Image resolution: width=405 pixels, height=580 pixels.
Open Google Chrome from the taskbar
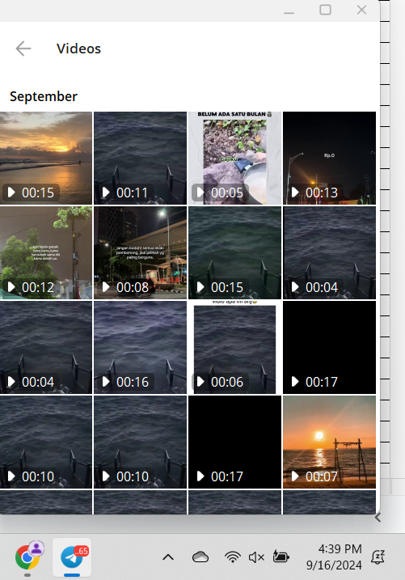point(27,557)
